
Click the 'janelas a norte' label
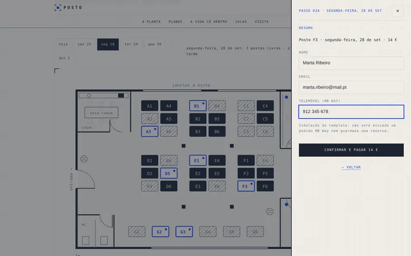point(191,85)
